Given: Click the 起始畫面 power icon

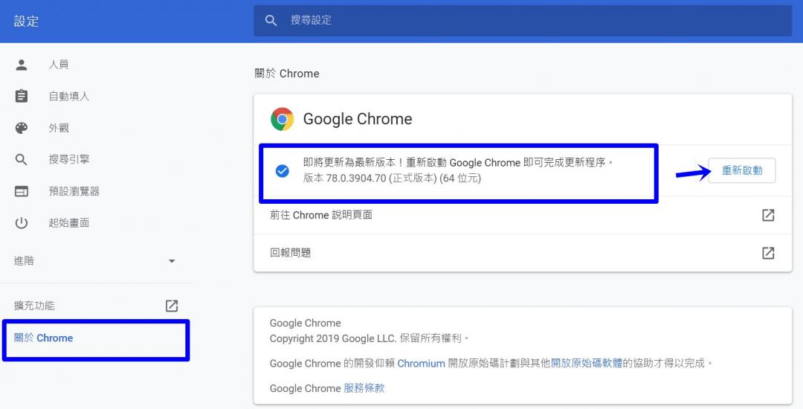Looking at the screenshot, I should pyautogui.click(x=22, y=223).
